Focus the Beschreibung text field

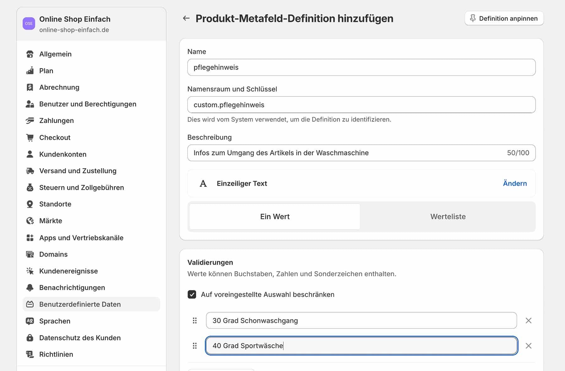(x=345, y=153)
